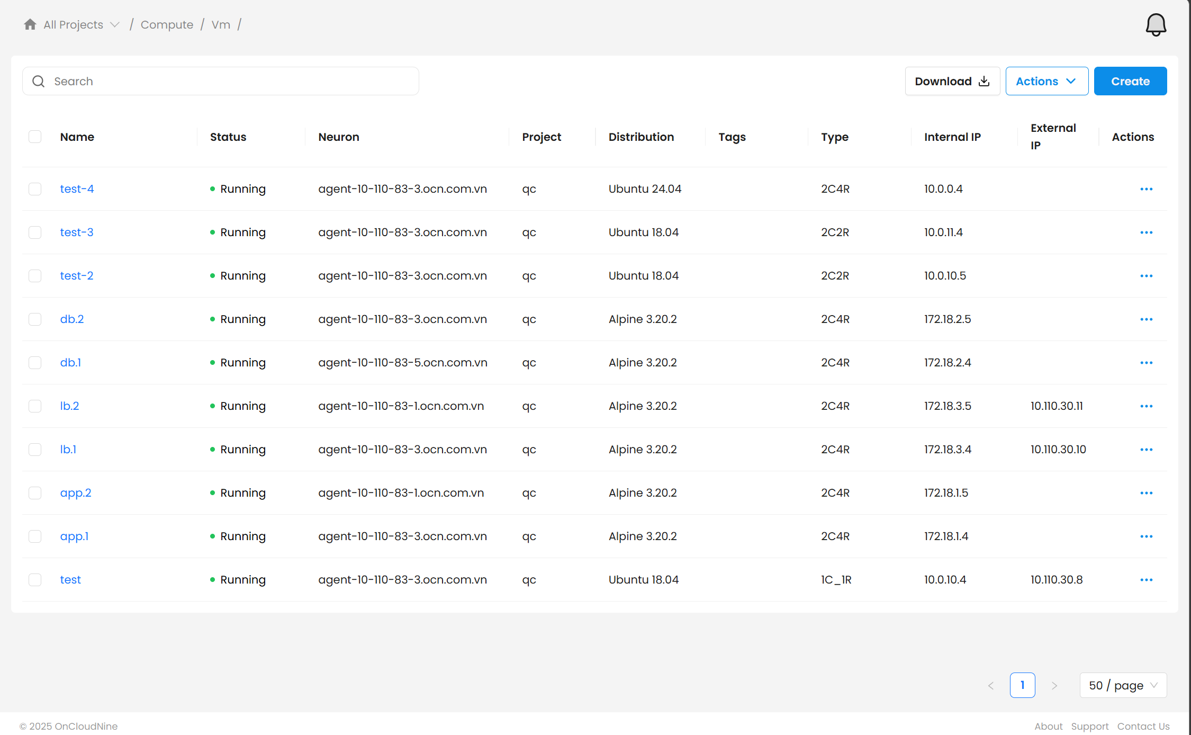Open row actions ellipsis for test-4
Viewport: 1191px width, 735px height.
[x=1146, y=189]
